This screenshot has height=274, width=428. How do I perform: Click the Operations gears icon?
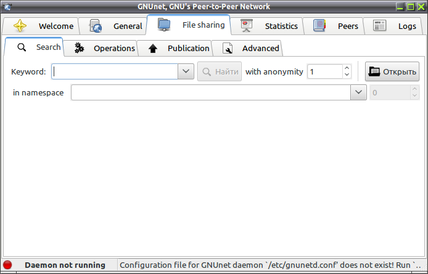[79, 48]
